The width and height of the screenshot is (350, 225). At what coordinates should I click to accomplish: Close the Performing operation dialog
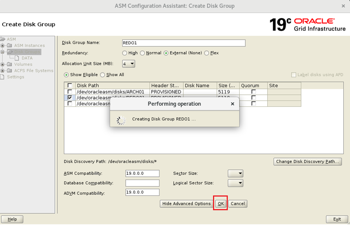pos(233,104)
